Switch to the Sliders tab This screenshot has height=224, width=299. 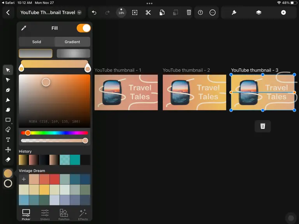click(45, 215)
